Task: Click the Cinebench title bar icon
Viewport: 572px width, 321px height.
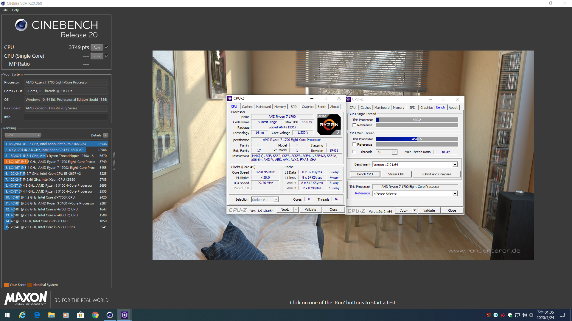Action: (x=3, y=3)
